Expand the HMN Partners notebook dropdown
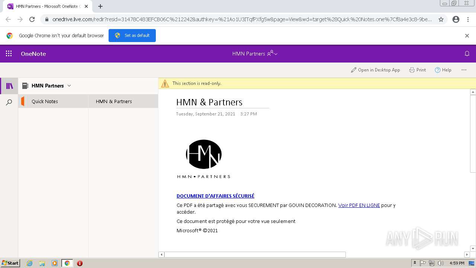This screenshot has width=476, height=268. tap(69, 86)
